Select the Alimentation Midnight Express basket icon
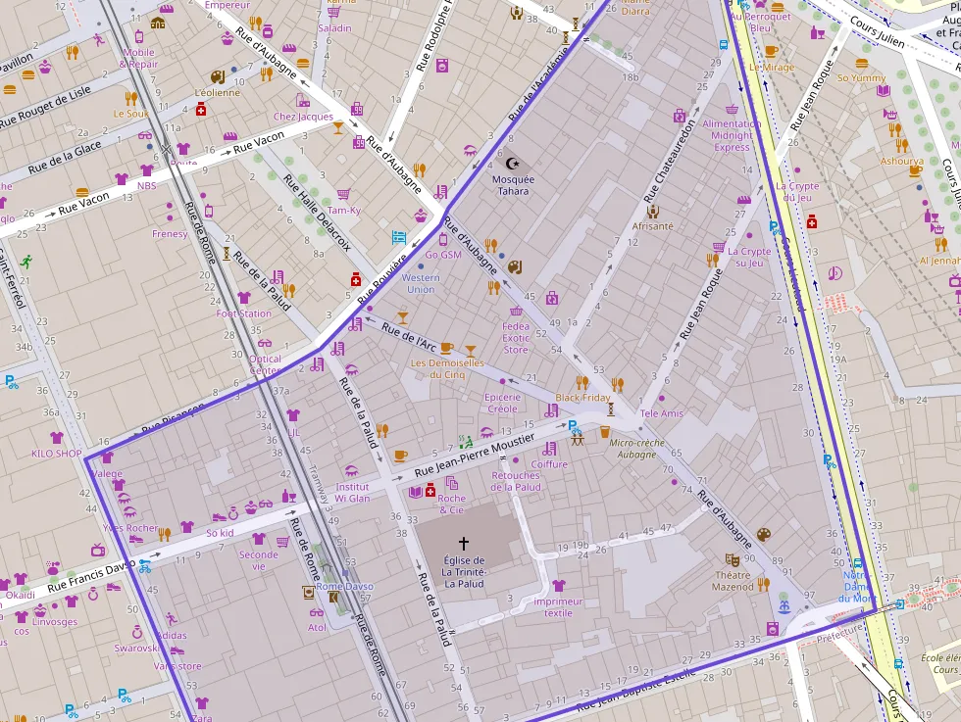 732,110
